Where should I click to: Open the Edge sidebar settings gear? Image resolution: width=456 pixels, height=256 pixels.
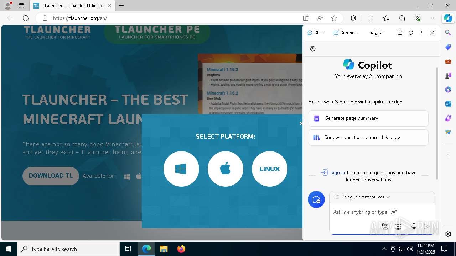[x=448, y=234]
